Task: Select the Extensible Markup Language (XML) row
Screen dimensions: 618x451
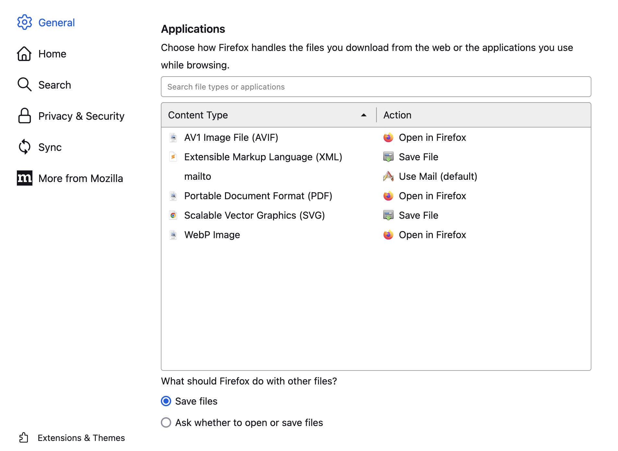Action: click(x=263, y=157)
